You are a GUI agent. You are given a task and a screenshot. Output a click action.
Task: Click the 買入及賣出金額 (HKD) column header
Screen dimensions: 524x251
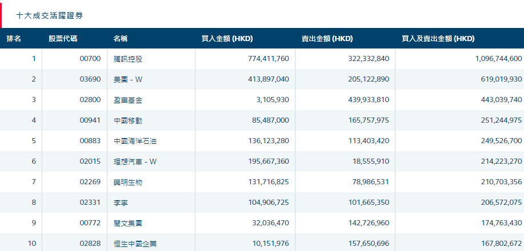point(438,39)
